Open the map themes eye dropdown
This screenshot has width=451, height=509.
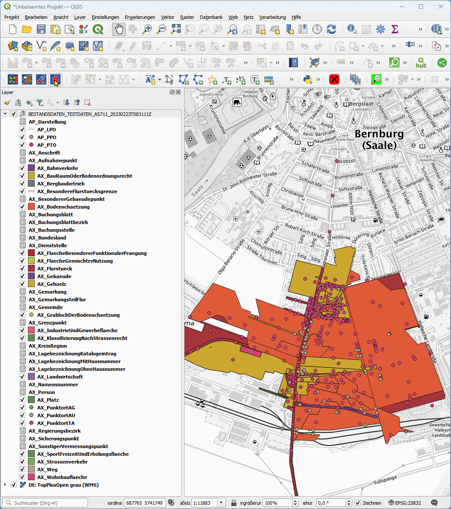(x=29, y=103)
